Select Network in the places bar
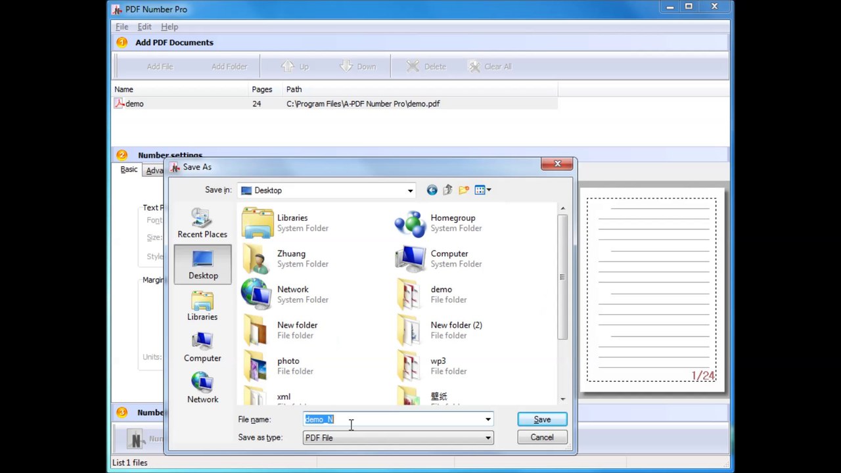 pos(202,388)
